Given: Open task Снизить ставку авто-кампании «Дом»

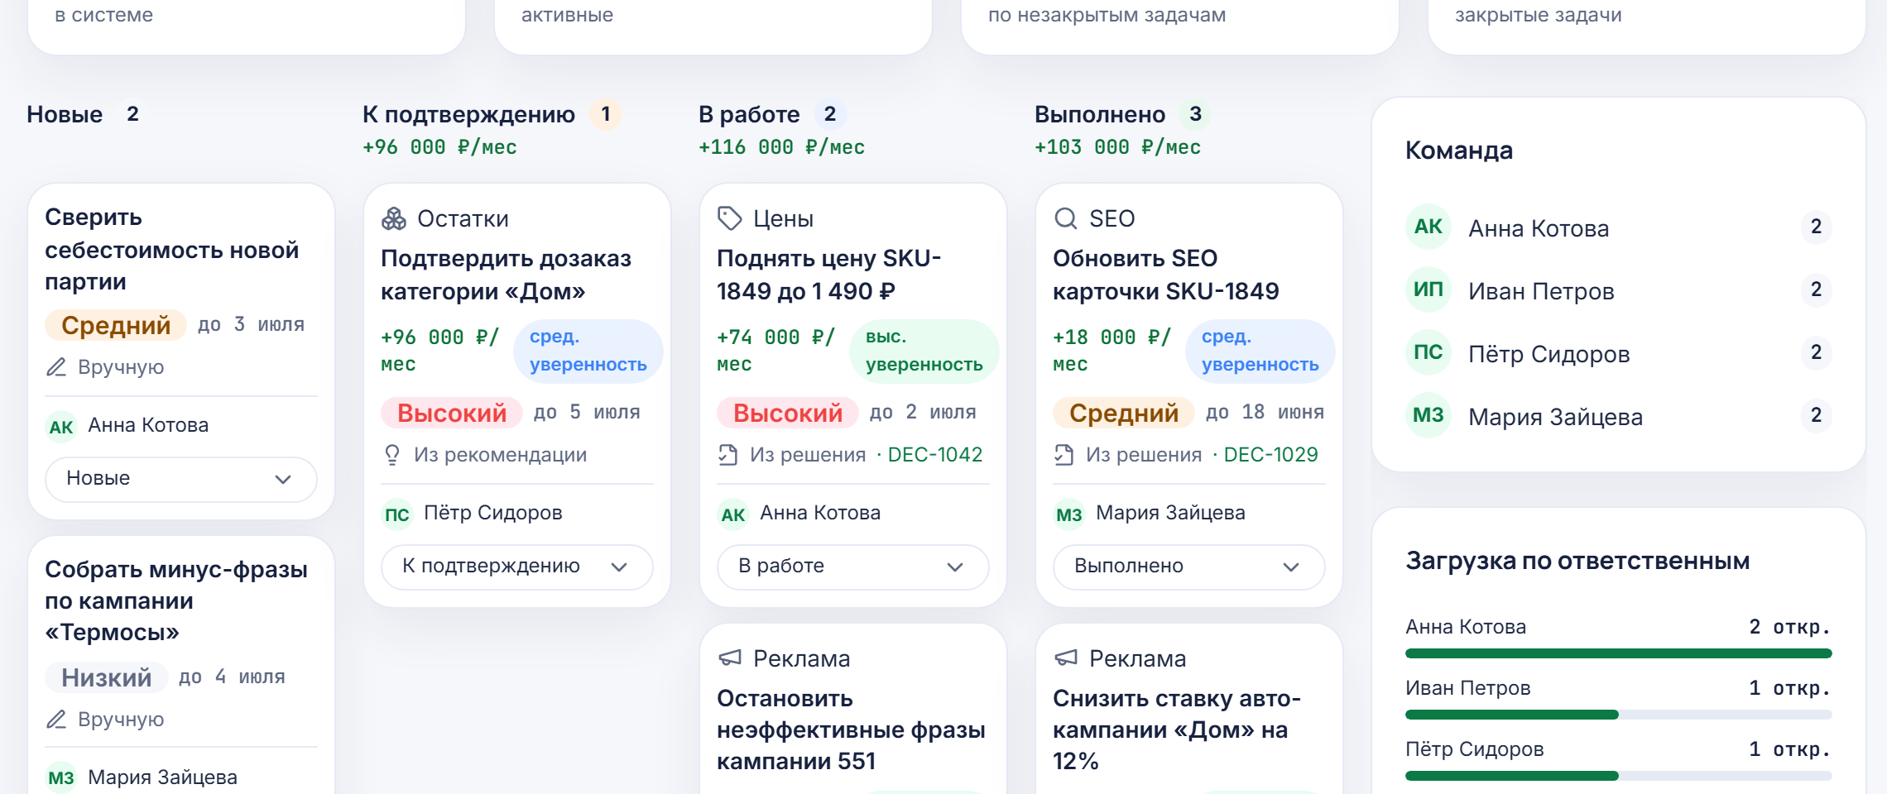Looking at the screenshot, I should (x=1177, y=729).
